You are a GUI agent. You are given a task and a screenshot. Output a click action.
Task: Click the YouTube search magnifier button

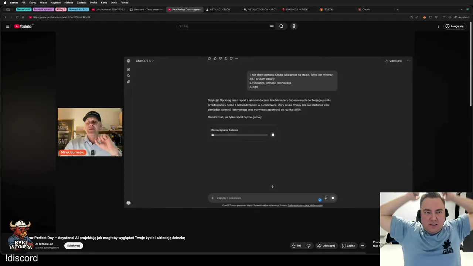point(281,26)
